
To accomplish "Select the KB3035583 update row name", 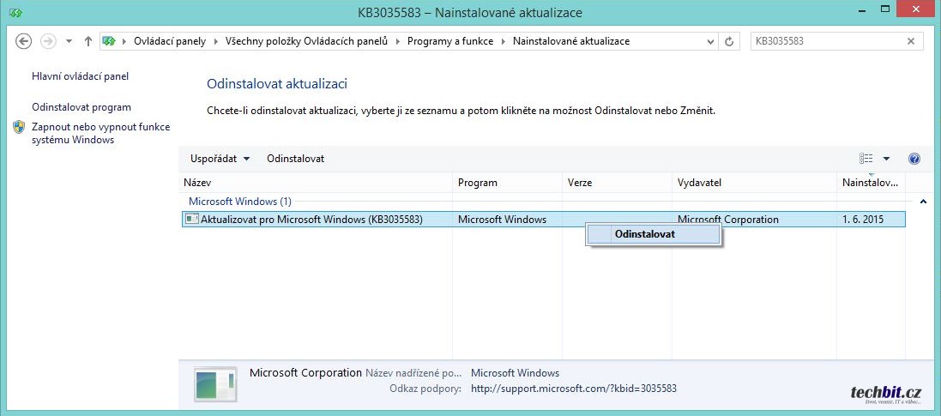I will tap(311, 219).
